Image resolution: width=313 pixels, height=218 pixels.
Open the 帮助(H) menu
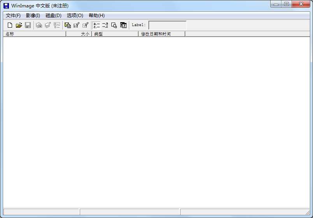coord(97,16)
